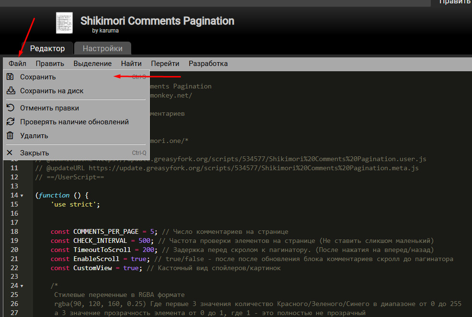This screenshot has height=317, width=472.
Task: Click the undo arrow icon for Отменить правки
Action: point(10,108)
